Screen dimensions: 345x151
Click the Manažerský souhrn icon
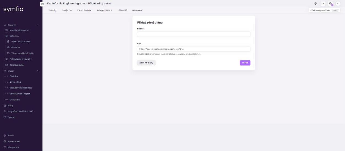pyautogui.click(x=7, y=30)
